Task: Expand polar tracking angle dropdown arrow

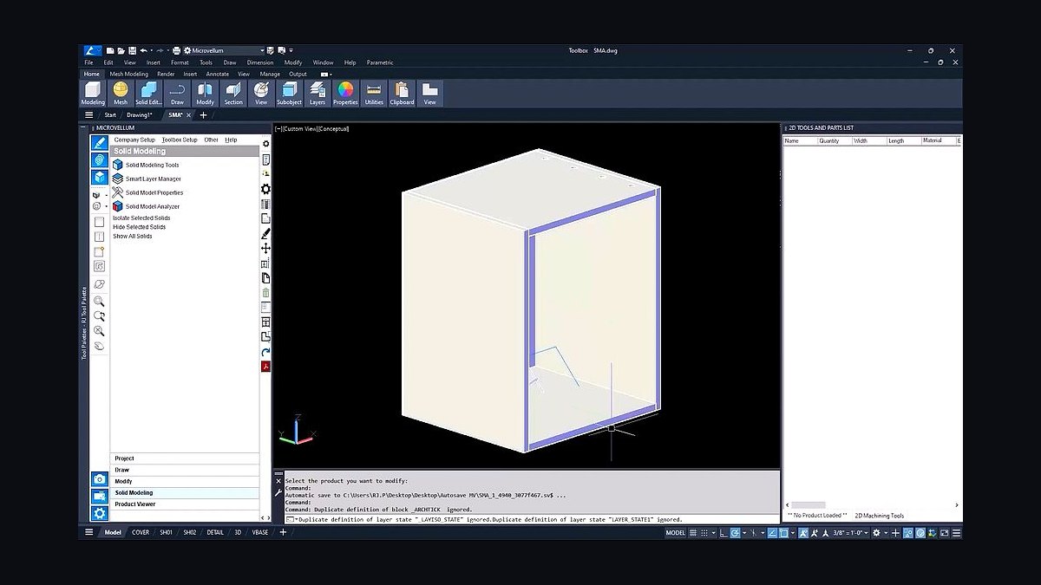Action: pos(744,533)
